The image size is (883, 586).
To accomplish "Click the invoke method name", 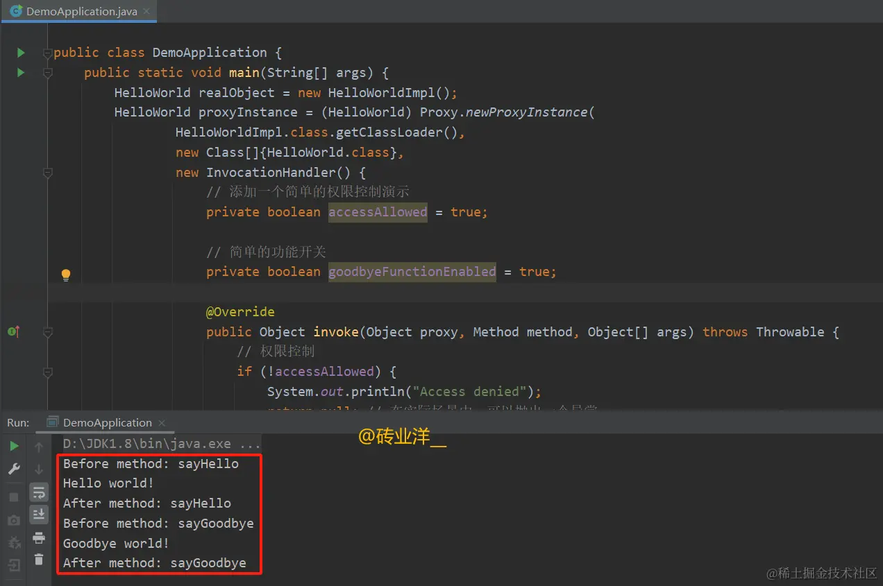I will click(336, 332).
